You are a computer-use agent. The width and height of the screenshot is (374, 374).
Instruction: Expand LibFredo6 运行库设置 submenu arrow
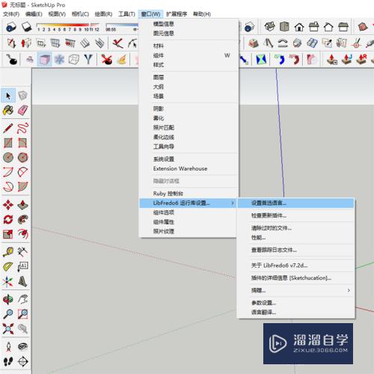(233, 203)
